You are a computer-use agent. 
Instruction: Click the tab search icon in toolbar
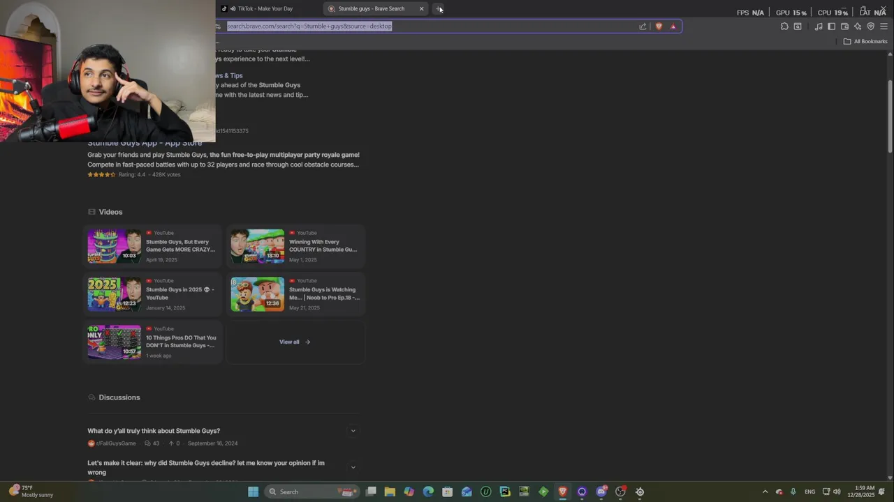(798, 26)
